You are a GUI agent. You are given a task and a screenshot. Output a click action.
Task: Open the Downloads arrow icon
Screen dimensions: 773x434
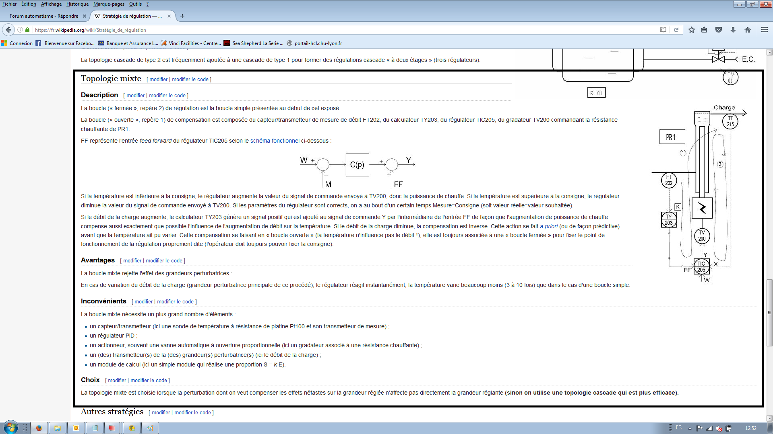[733, 30]
